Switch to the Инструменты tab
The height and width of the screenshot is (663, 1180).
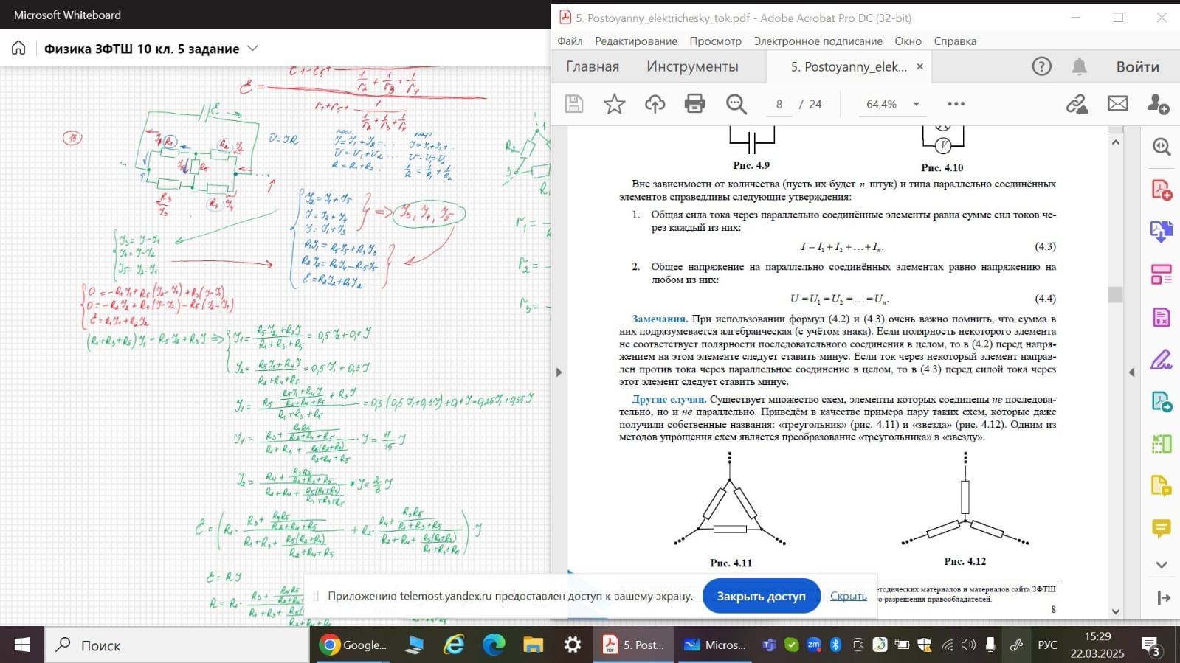coord(691,66)
